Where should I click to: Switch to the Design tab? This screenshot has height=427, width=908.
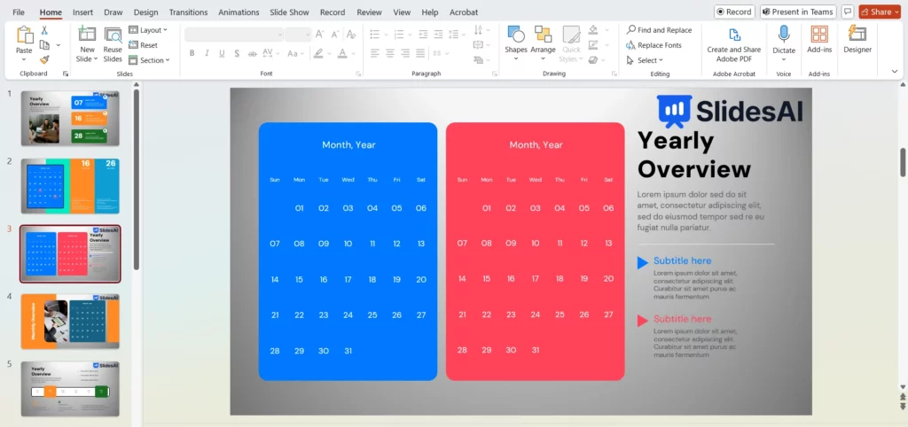tap(146, 12)
